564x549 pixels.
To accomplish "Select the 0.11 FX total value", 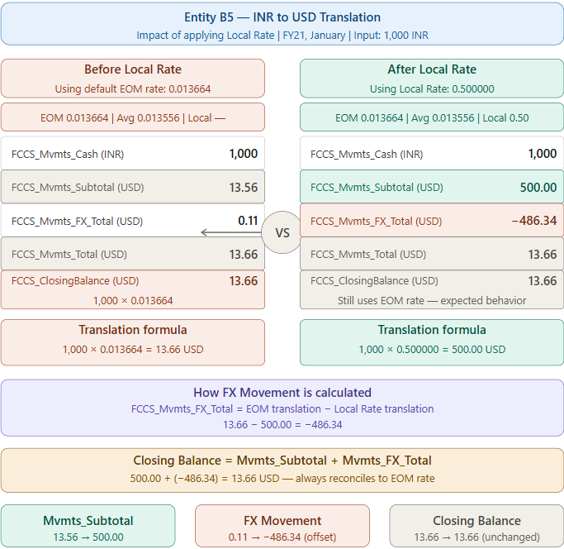I will [248, 221].
